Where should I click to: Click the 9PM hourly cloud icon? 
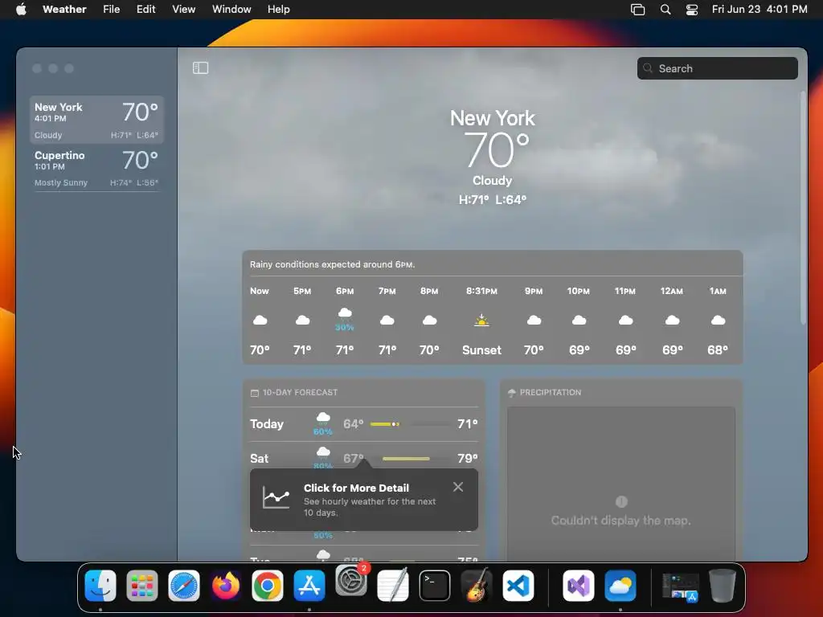point(534,320)
